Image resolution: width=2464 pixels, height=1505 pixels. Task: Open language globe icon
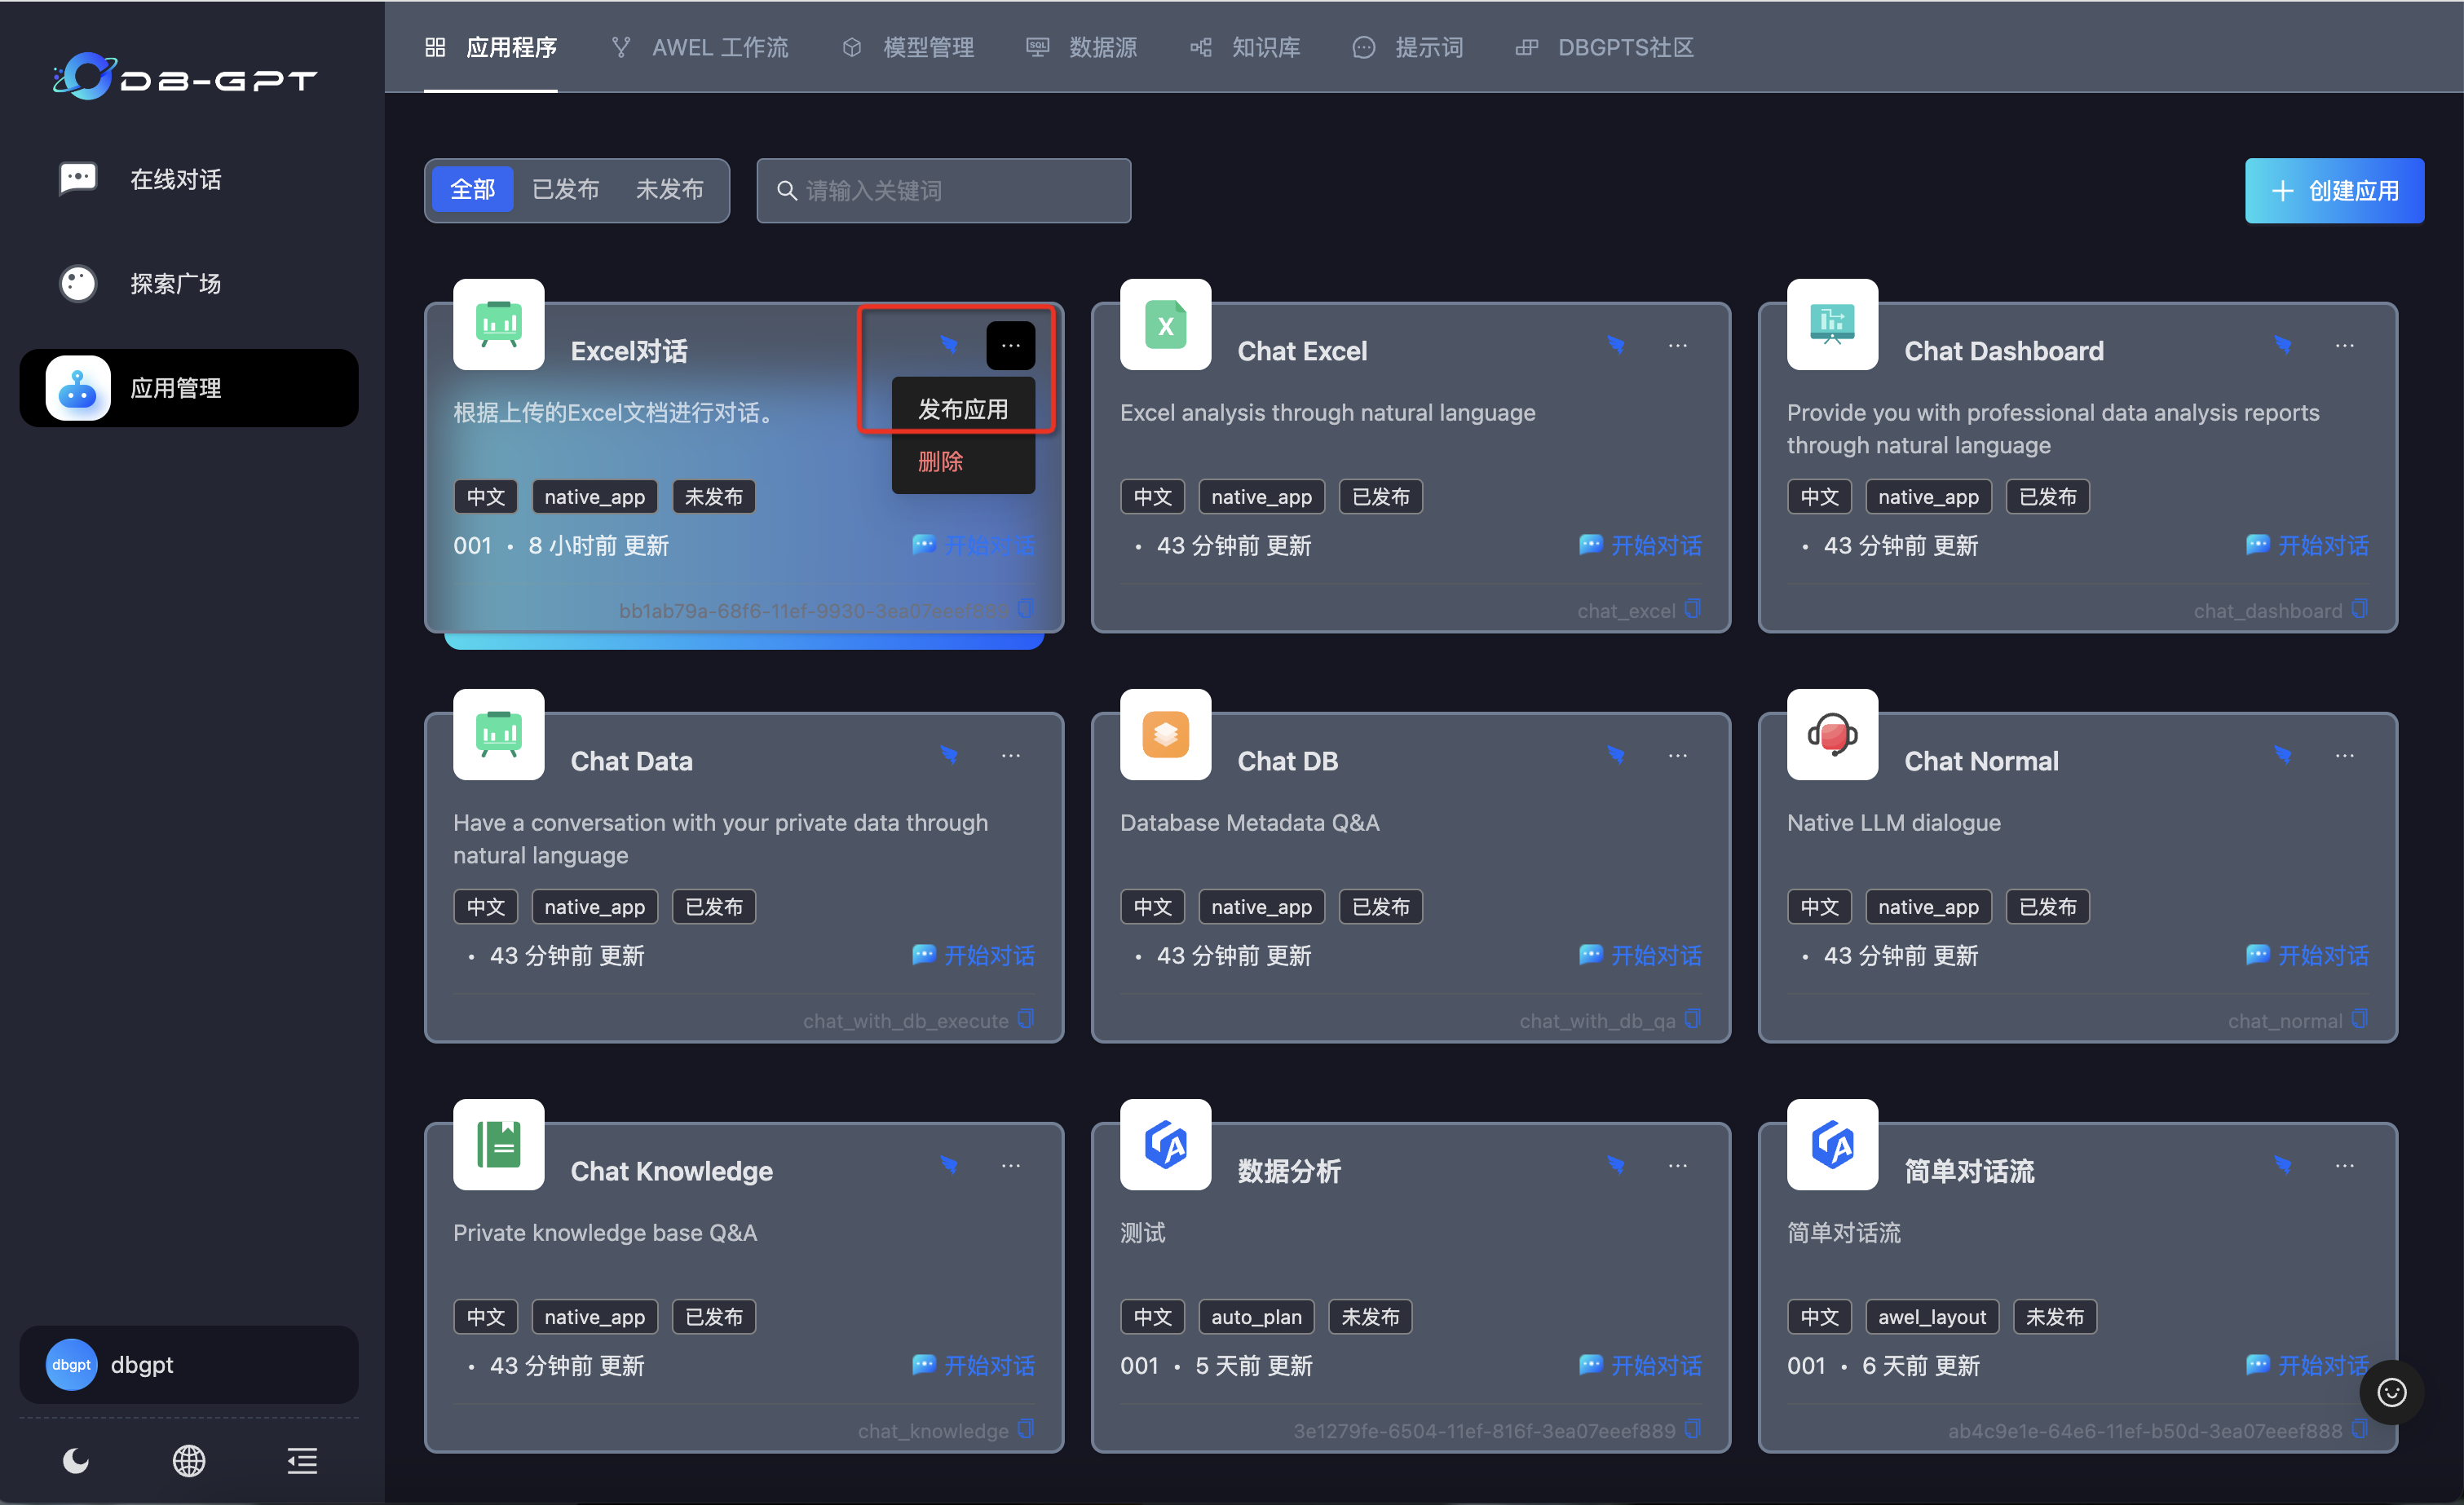(x=189, y=1461)
